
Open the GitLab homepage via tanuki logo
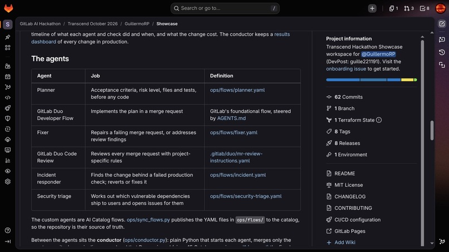8,8
